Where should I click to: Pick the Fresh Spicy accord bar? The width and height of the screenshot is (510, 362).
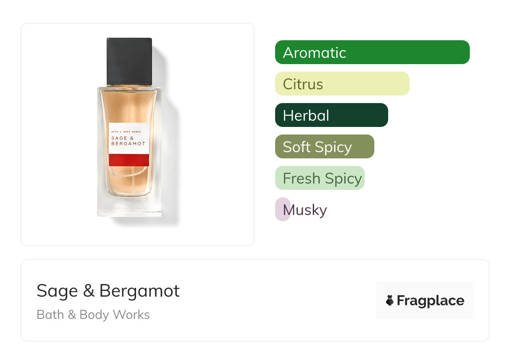(x=319, y=178)
